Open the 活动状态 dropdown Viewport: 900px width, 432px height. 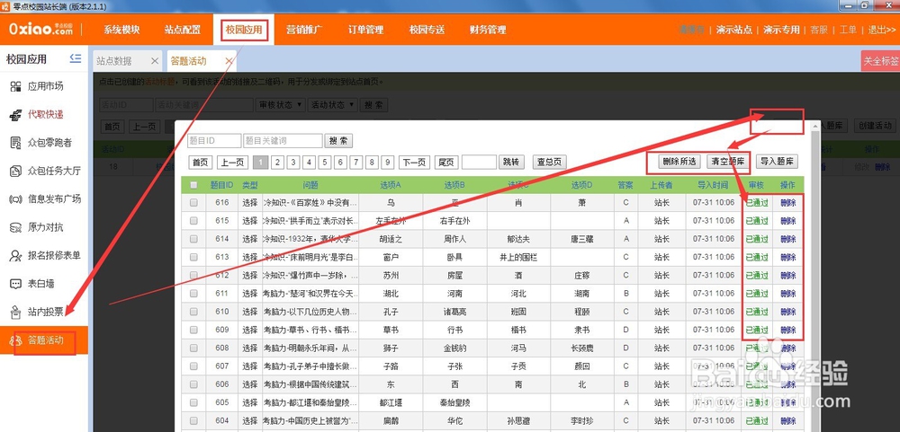[x=333, y=105]
